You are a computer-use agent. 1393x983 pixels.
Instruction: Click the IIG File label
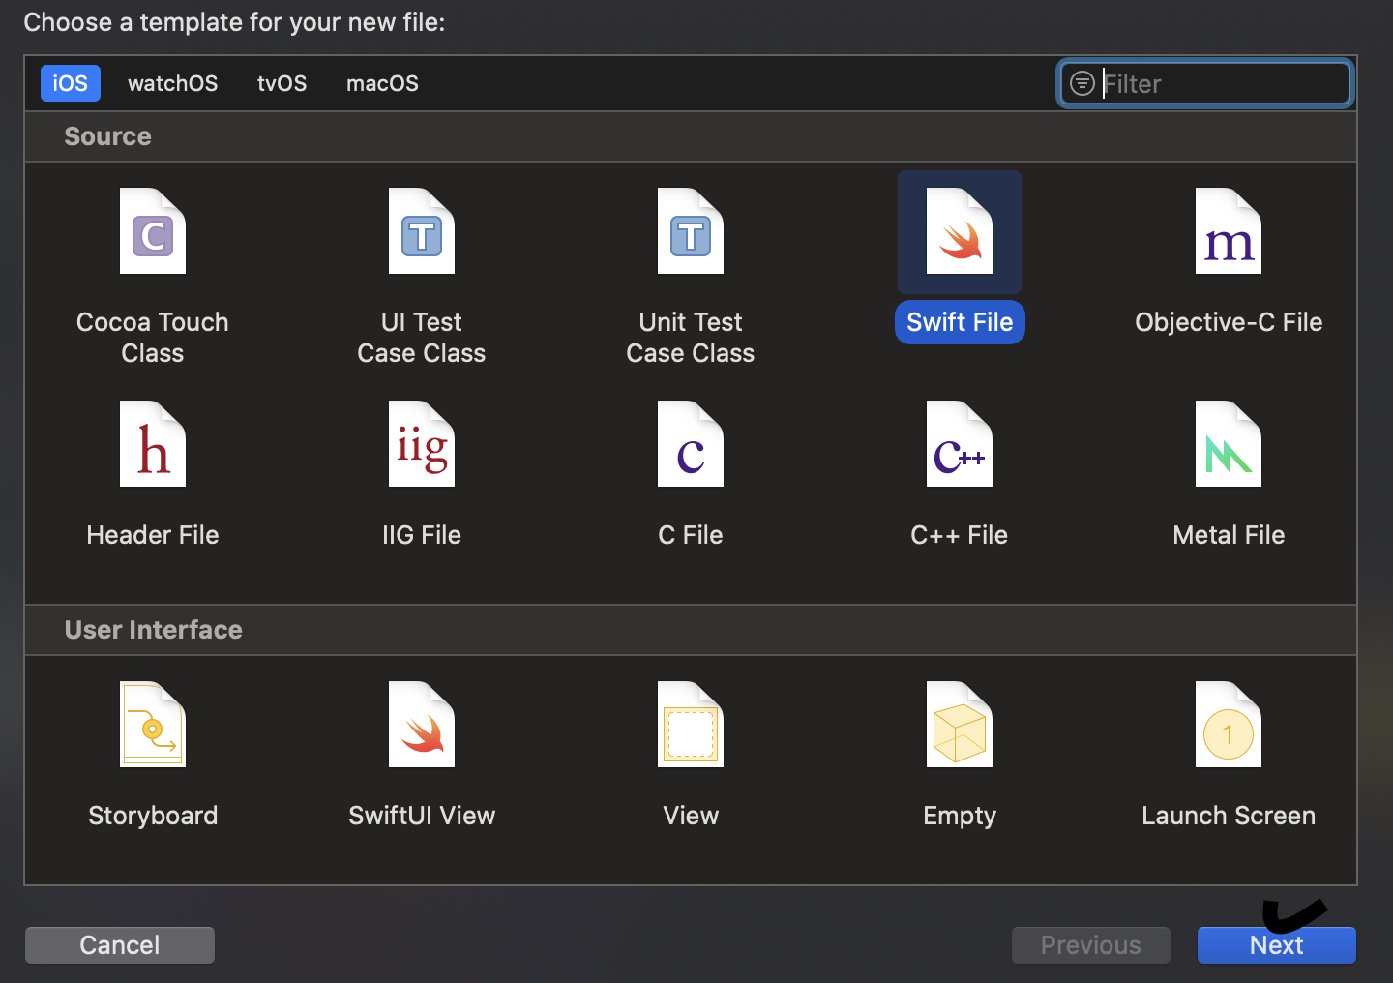pyautogui.click(x=422, y=535)
